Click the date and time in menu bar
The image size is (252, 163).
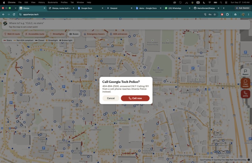coord(240,2)
